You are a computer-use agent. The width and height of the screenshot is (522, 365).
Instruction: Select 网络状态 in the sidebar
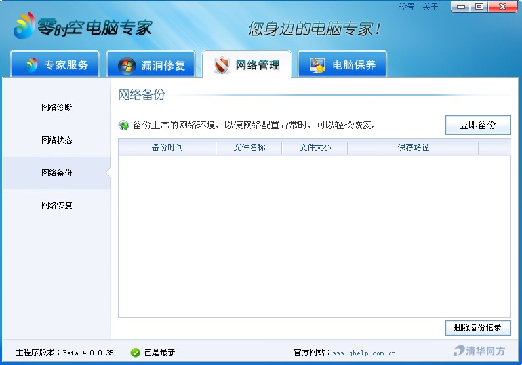coord(57,140)
